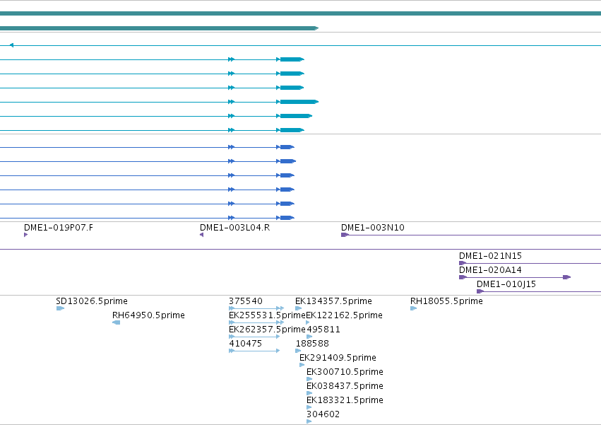Click the EK038437.5prime label

click(x=345, y=386)
